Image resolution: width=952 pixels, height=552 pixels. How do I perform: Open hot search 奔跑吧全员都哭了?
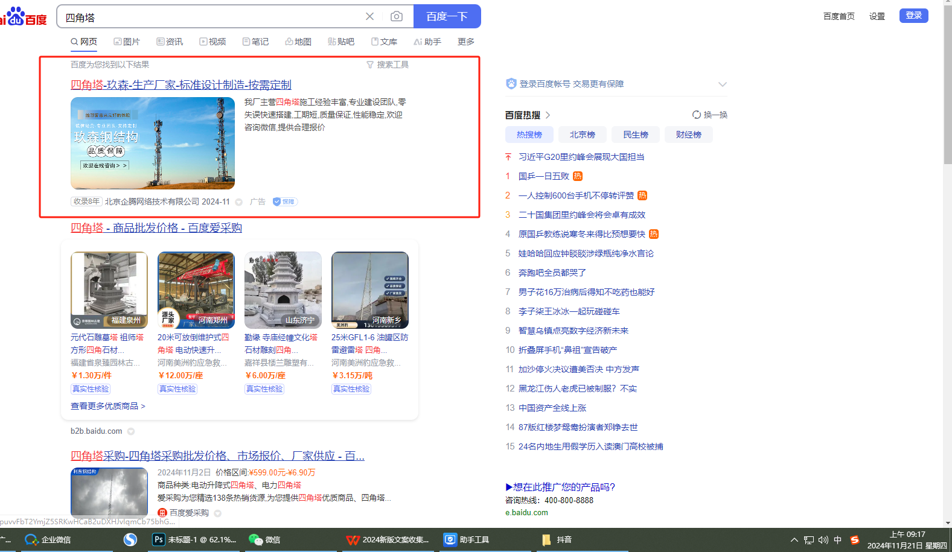click(x=552, y=273)
